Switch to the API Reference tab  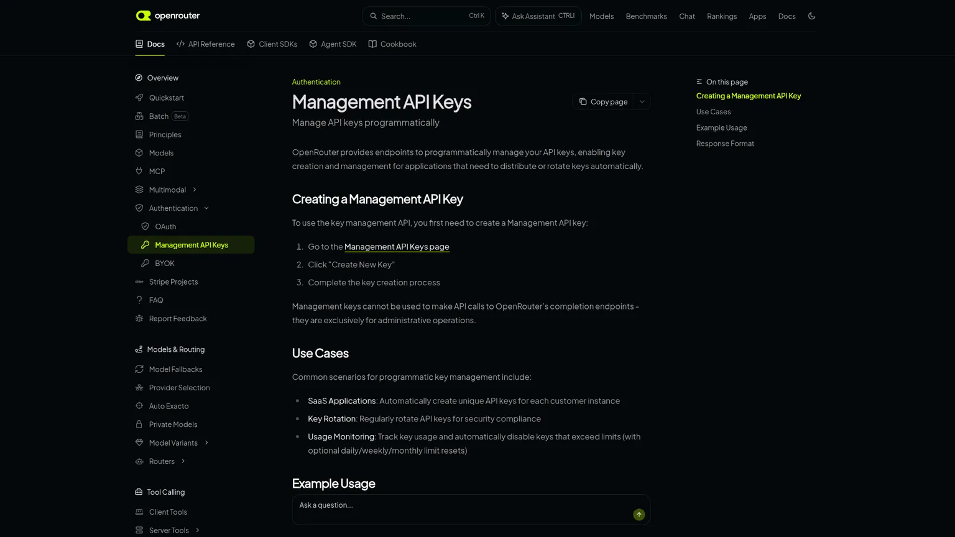[x=206, y=44]
